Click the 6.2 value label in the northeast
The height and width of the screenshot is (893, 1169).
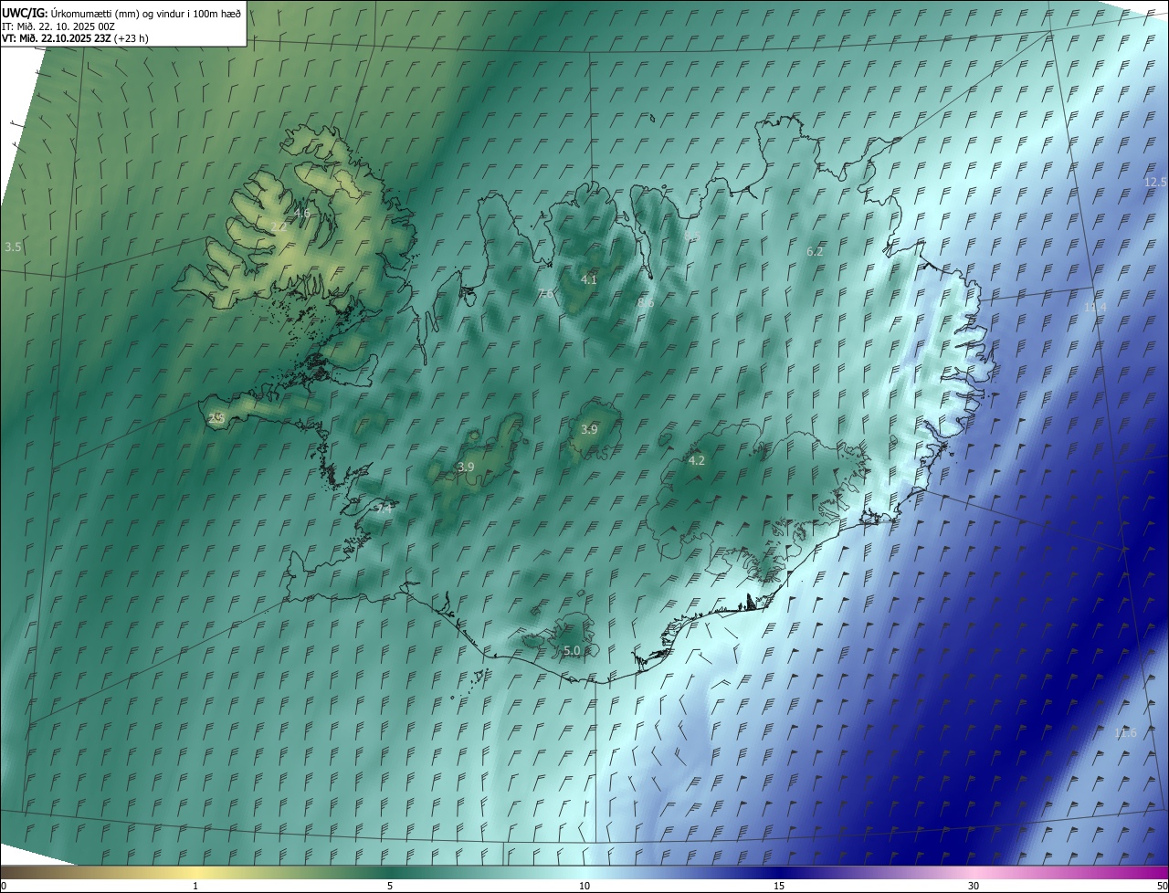[x=815, y=251]
